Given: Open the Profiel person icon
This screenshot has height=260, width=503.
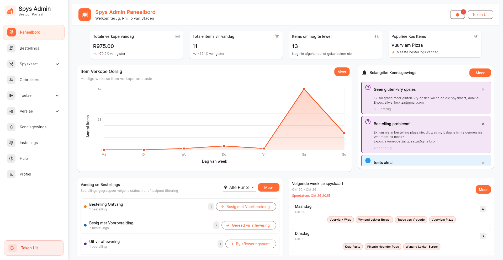Looking at the screenshot, I should [11, 174].
